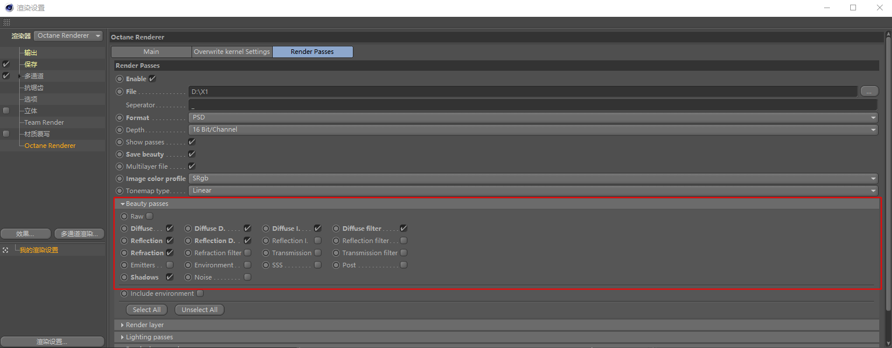892x348 pixels.
Task: Click the file browse ... button
Action: pos(869,91)
